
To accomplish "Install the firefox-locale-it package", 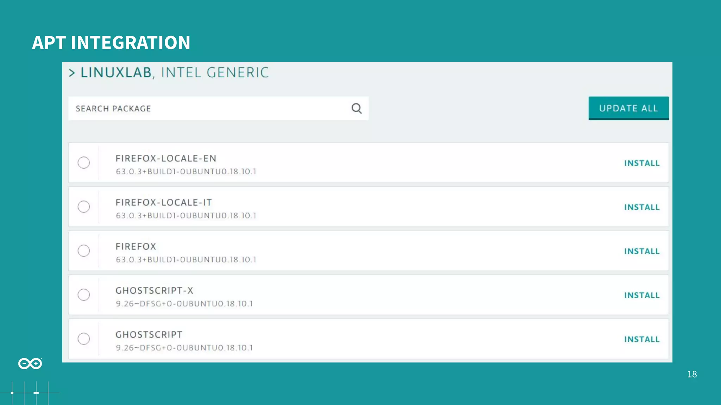I will (642, 207).
